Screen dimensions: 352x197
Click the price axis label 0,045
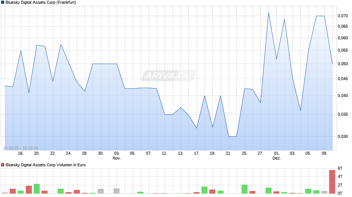[x=343, y=79]
